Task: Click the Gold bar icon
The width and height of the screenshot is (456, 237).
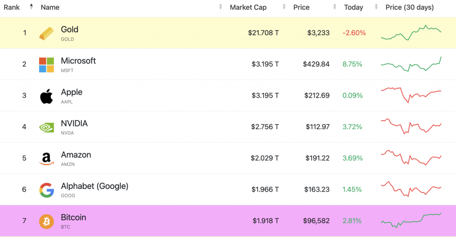Action: tap(46, 33)
